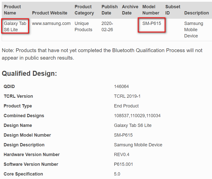Select the software version value "P615.001"
Viewport: 212px width, 179px height.
[123, 164]
